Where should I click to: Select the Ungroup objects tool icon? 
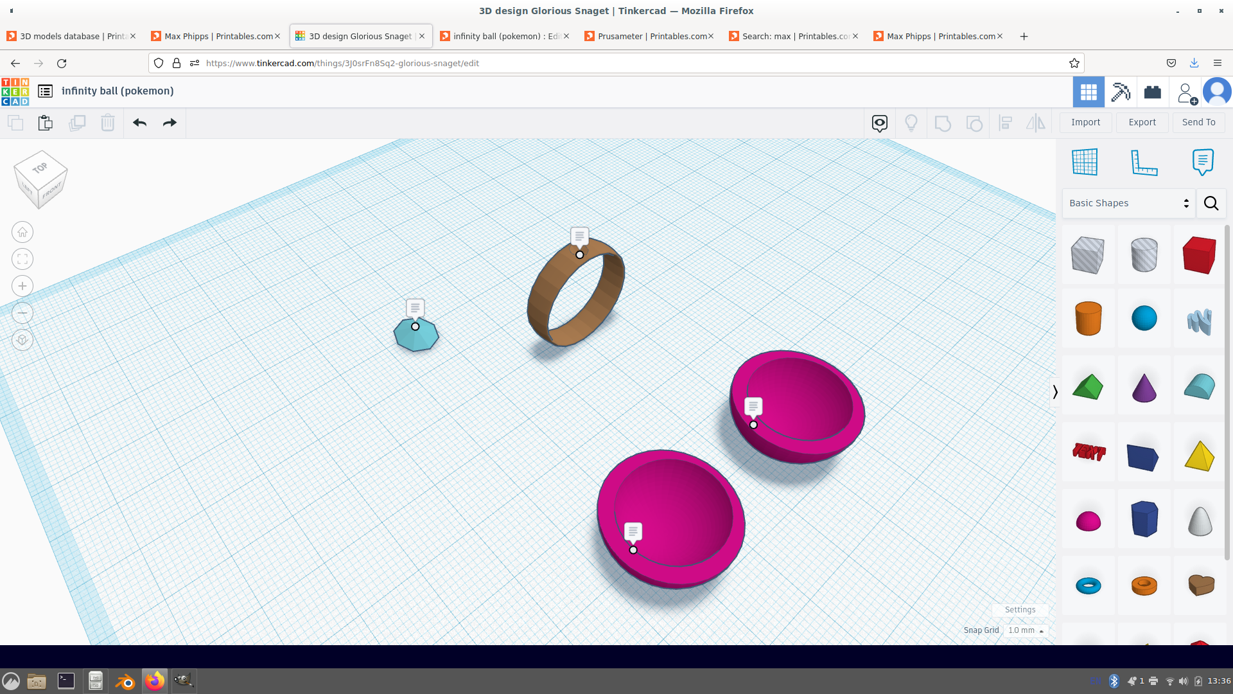974,122
